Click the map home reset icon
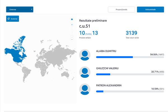The height and width of the screenshot is (112, 168). tap(72, 19)
